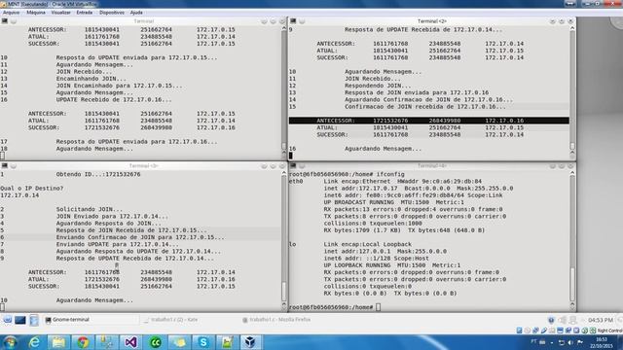
Task: Open the Entrada menu
Action: pyautogui.click(x=85, y=13)
